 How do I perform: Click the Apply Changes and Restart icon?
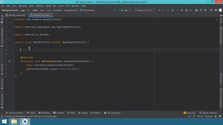point(163,10)
